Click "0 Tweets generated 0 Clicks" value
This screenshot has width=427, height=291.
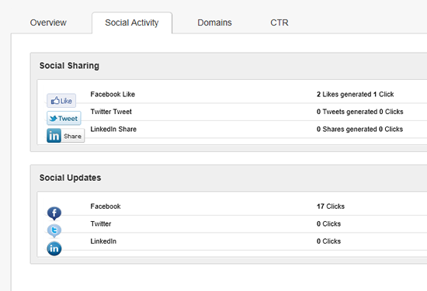click(x=359, y=112)
